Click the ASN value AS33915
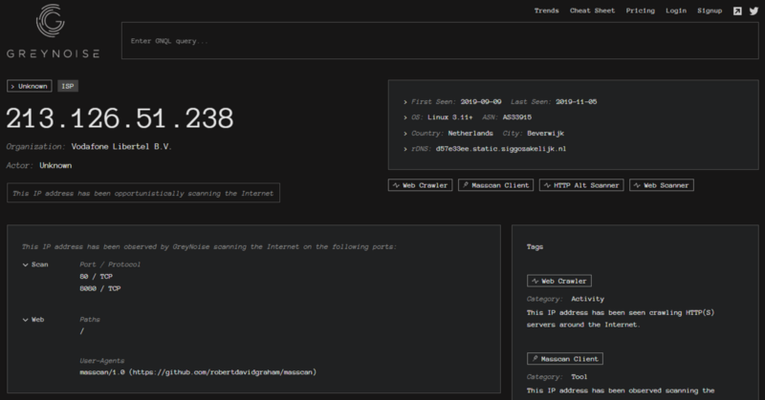 point(516,117)
